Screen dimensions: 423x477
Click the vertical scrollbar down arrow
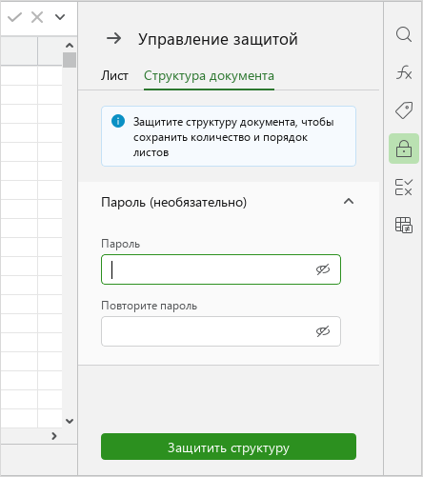(70, 421)
